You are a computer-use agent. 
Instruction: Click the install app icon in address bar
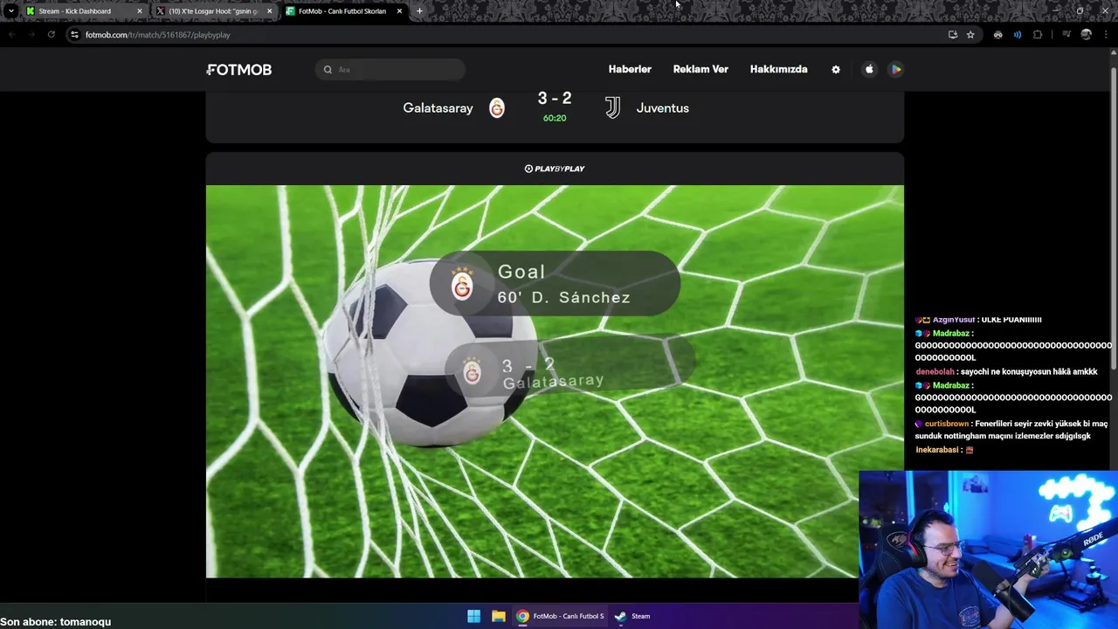(x=953, y=34)
